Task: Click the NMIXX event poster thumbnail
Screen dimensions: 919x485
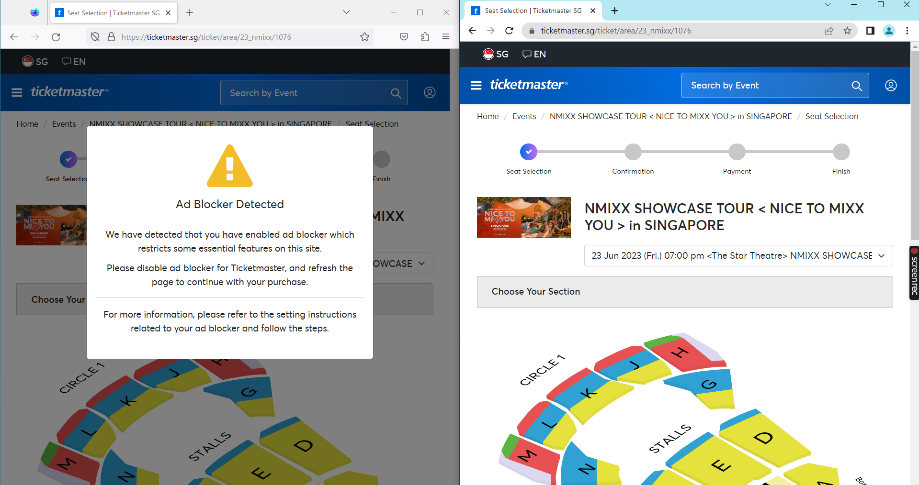Action: [x=523, y=217]
